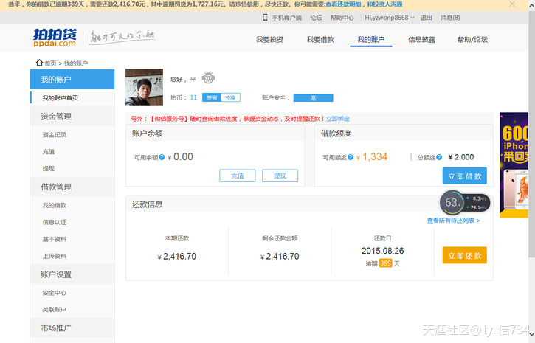Go to the 信息披露 navigation tab
The height and width of the screenshot is (343, 535).
[x=421, y=40]
